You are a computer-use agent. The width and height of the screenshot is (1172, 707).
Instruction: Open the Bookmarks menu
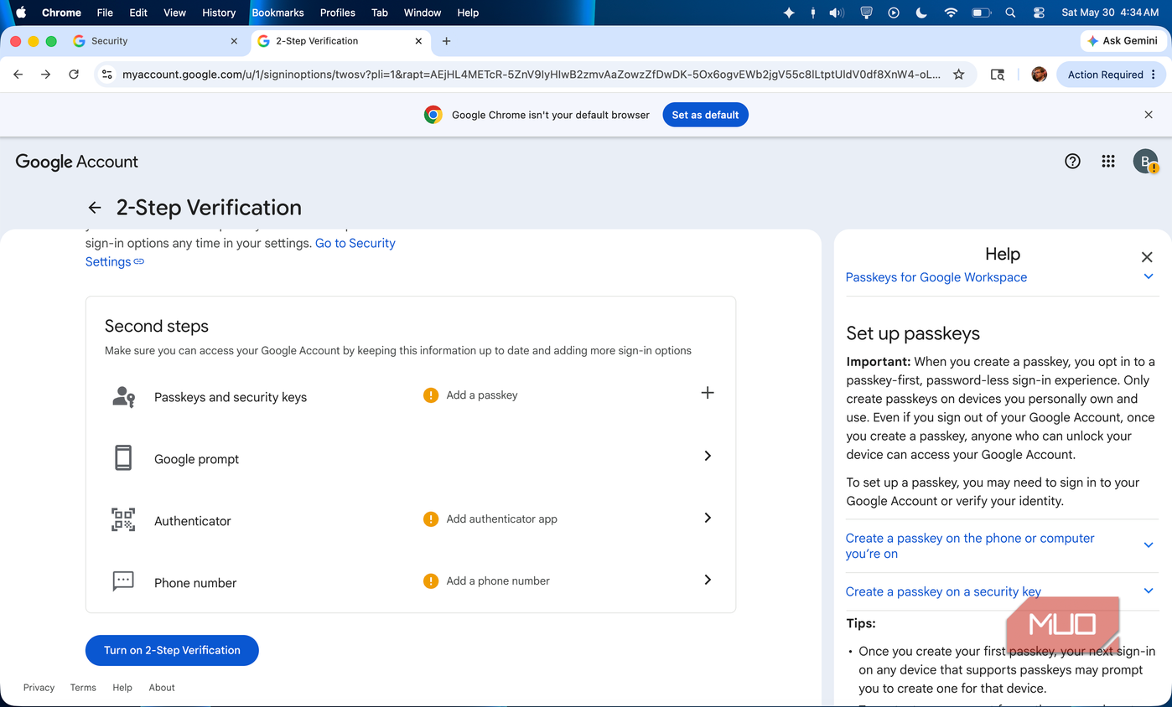tap(277, 13)
